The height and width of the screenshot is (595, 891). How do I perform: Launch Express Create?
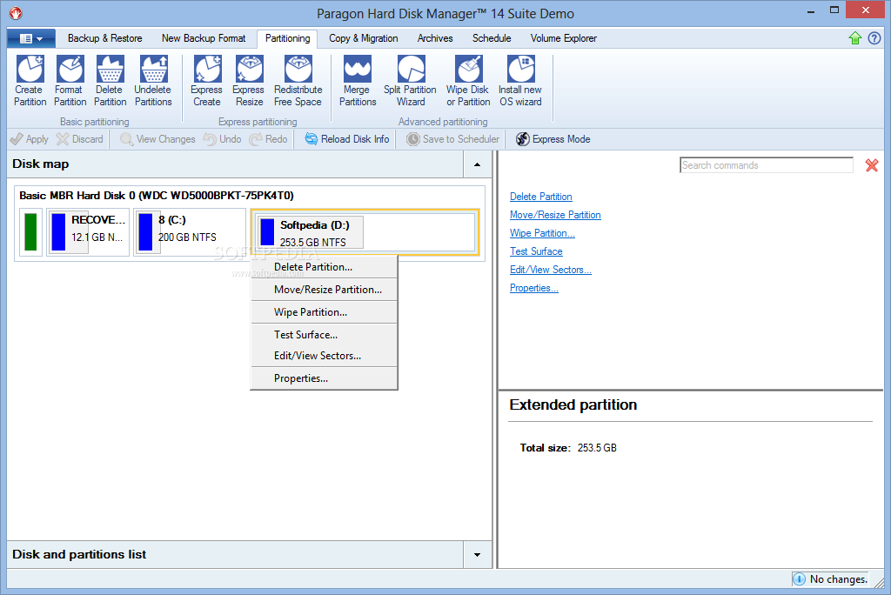pos(207,81)
